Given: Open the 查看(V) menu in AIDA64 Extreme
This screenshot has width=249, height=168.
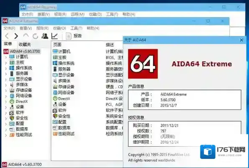Looking at the screenshot, I should point(26,28).
